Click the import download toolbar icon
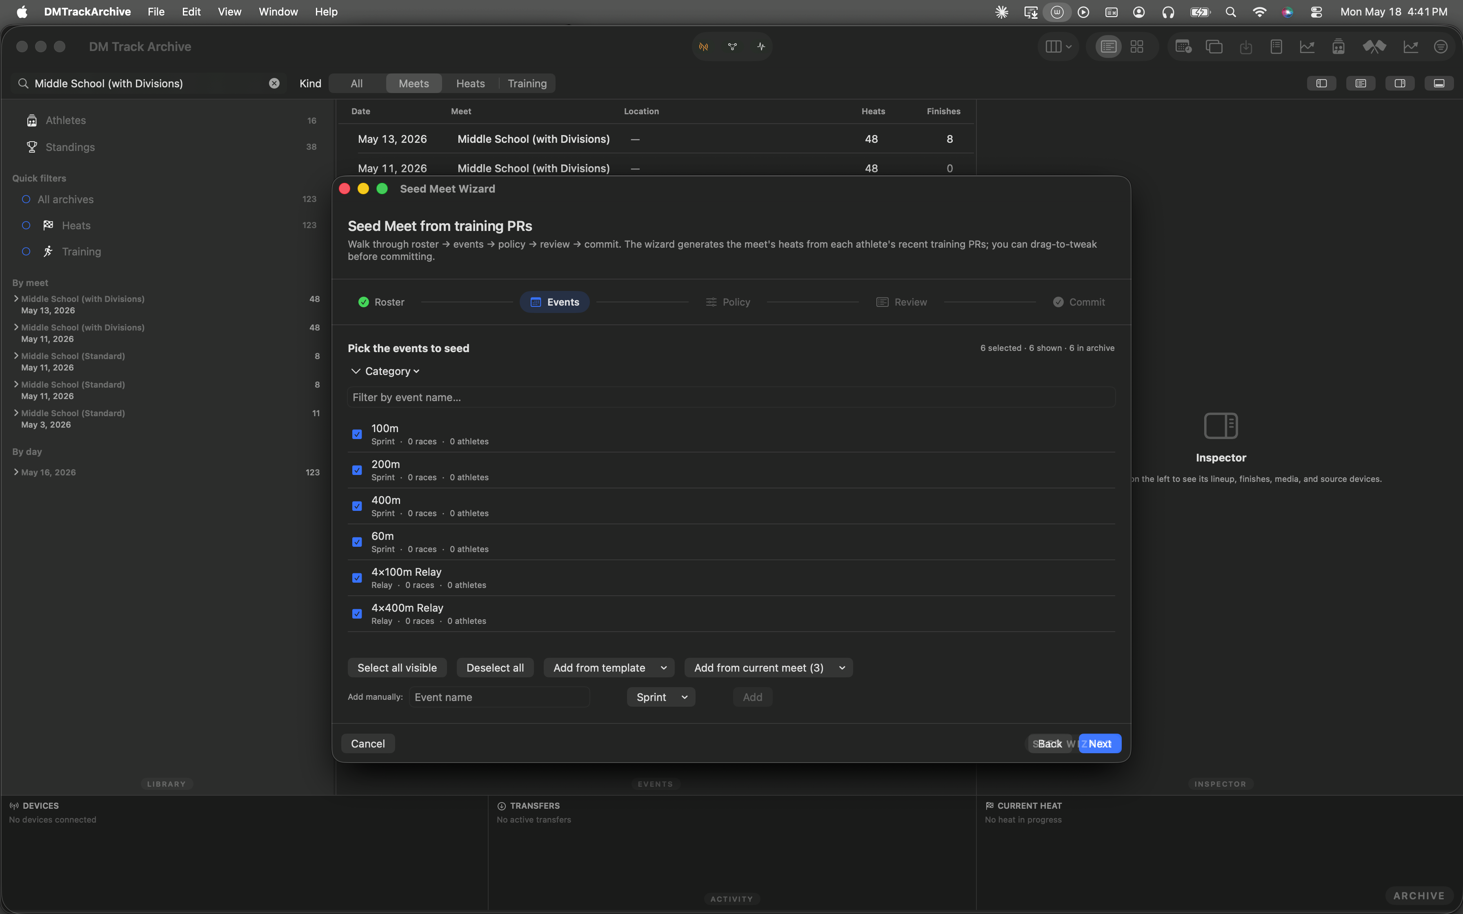This screenshot has width=1463, height=914. click(x=1245, y=47)
